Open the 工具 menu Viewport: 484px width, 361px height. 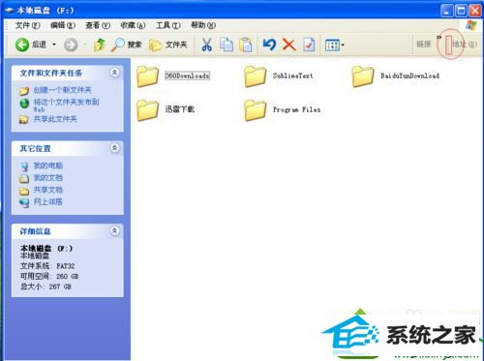[x=168, y=25]
